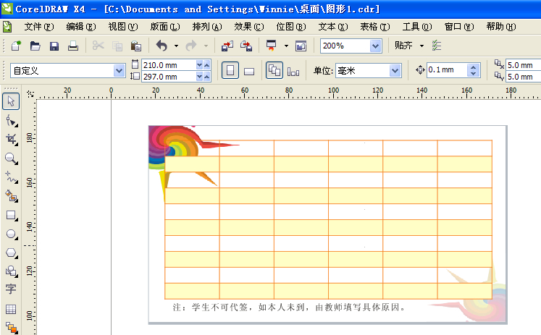Image resolution: width=541 pixels, height=335 pixels.
Task: Click the document icon beside 文件 menu
Action: tap(7, 27)
